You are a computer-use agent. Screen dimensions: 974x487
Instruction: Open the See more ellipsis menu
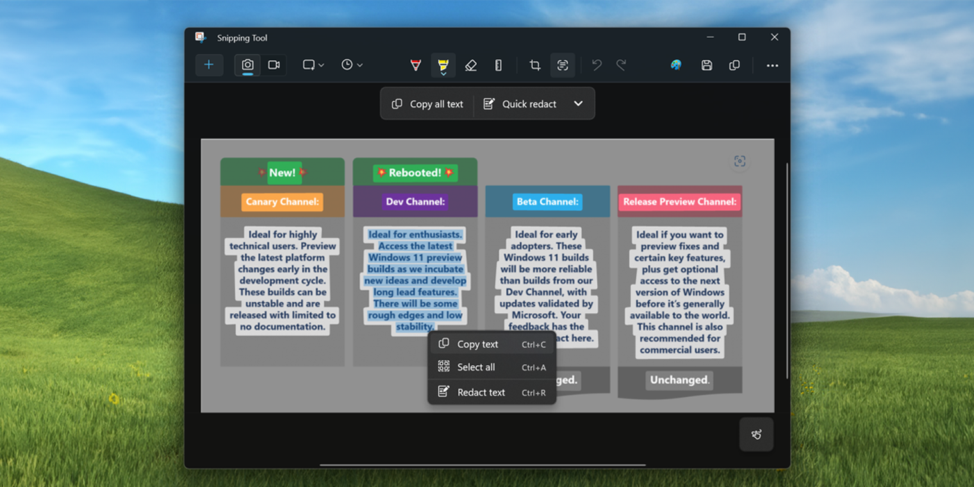(772, 65)
